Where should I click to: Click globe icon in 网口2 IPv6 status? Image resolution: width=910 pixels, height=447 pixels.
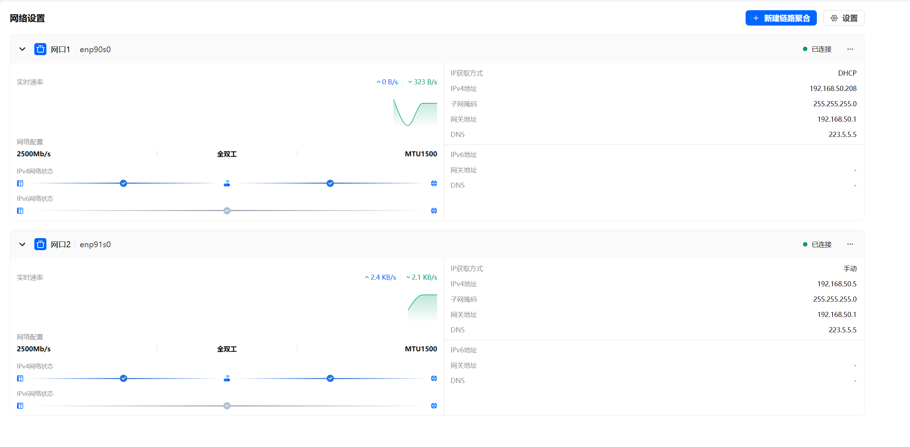(434, 406)
